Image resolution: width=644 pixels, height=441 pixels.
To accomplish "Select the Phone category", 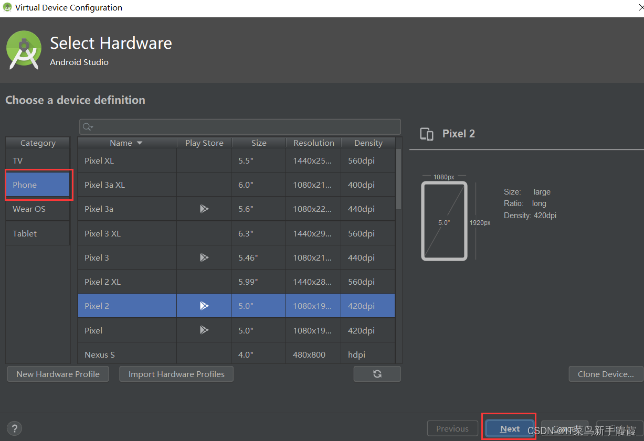I will [x=38, y=185].
